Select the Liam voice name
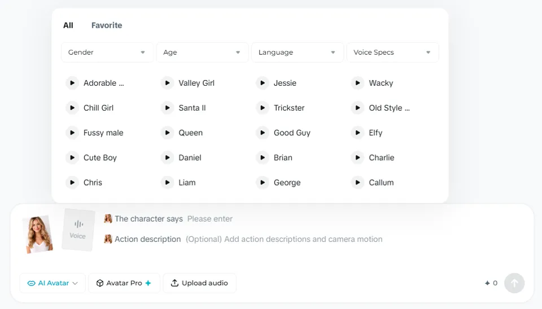542x309 pixels. (187, 182)
